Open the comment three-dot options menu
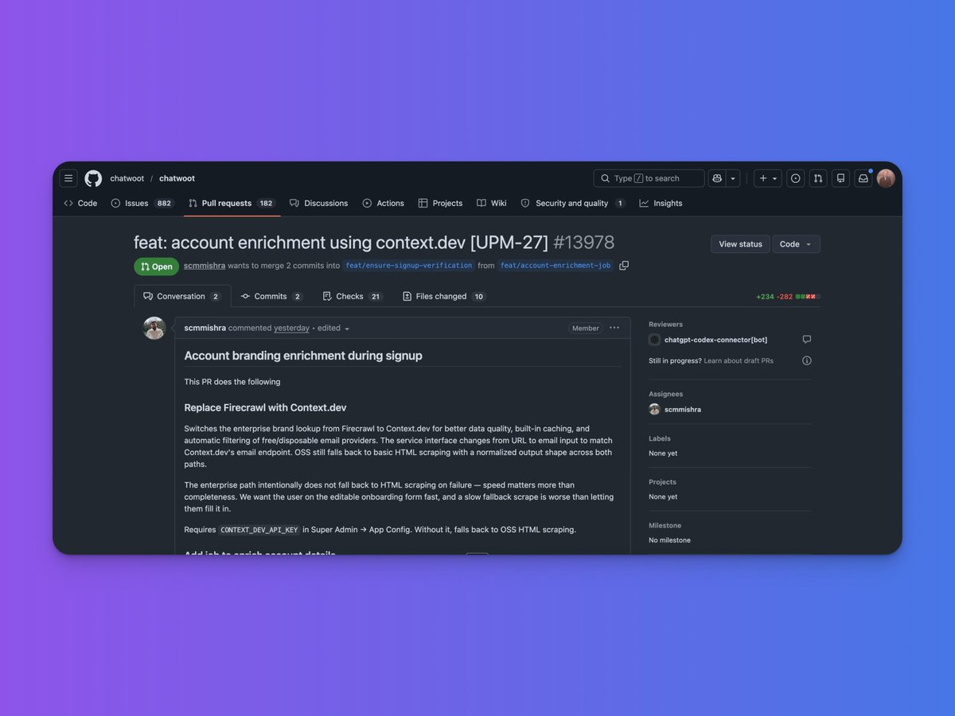Image resolution: width=955 pixels, height=716 pixels. tap(614, 328)
